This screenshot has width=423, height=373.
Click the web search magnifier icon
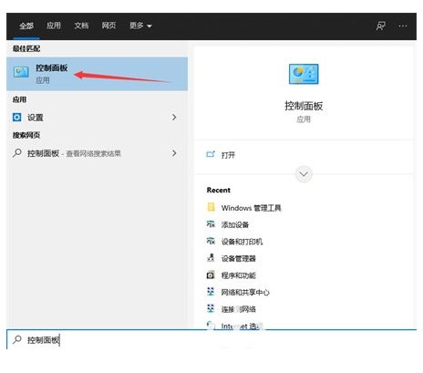pos(17,152)
